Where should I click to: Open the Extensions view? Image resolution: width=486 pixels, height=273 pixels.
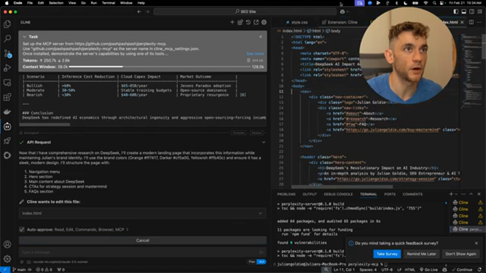(7, 97)
